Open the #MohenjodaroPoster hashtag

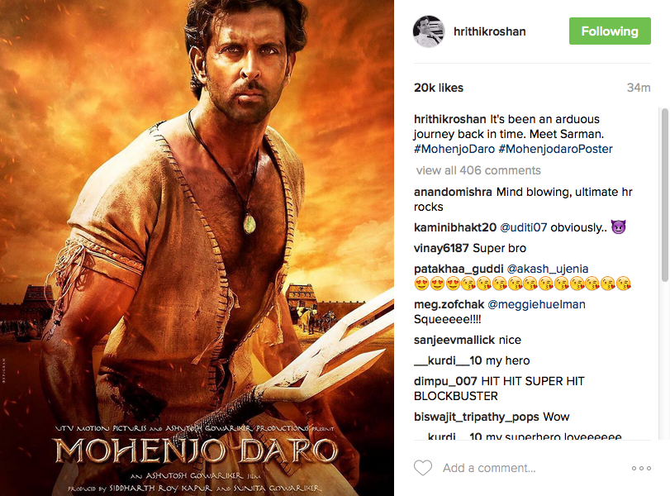click(555, 149)
